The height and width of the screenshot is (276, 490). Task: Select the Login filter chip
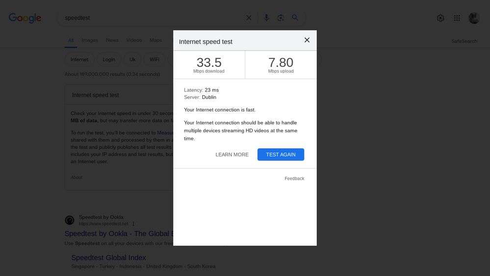coord(109,59)
